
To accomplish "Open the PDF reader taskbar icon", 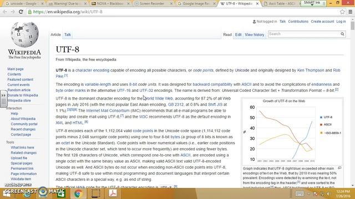I will point(113,193).
